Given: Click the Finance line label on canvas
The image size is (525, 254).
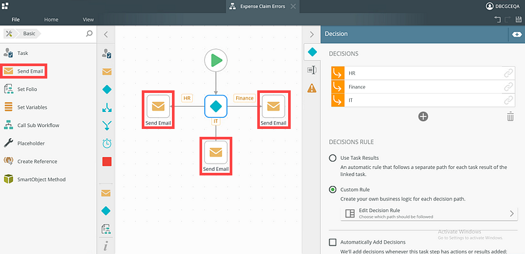Looking at the screenshot, I should click(244, 98).
